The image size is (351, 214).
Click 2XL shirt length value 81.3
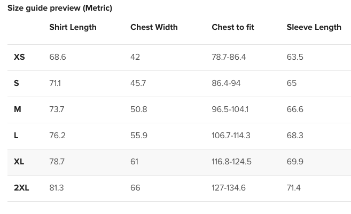pyautogui.click(x=57, y=188)
